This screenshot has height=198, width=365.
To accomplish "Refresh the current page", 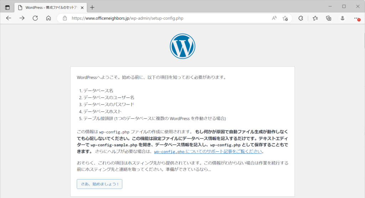I will (x=35, y=18).
